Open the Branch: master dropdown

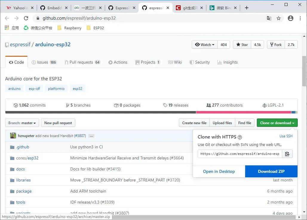point(22,123)
